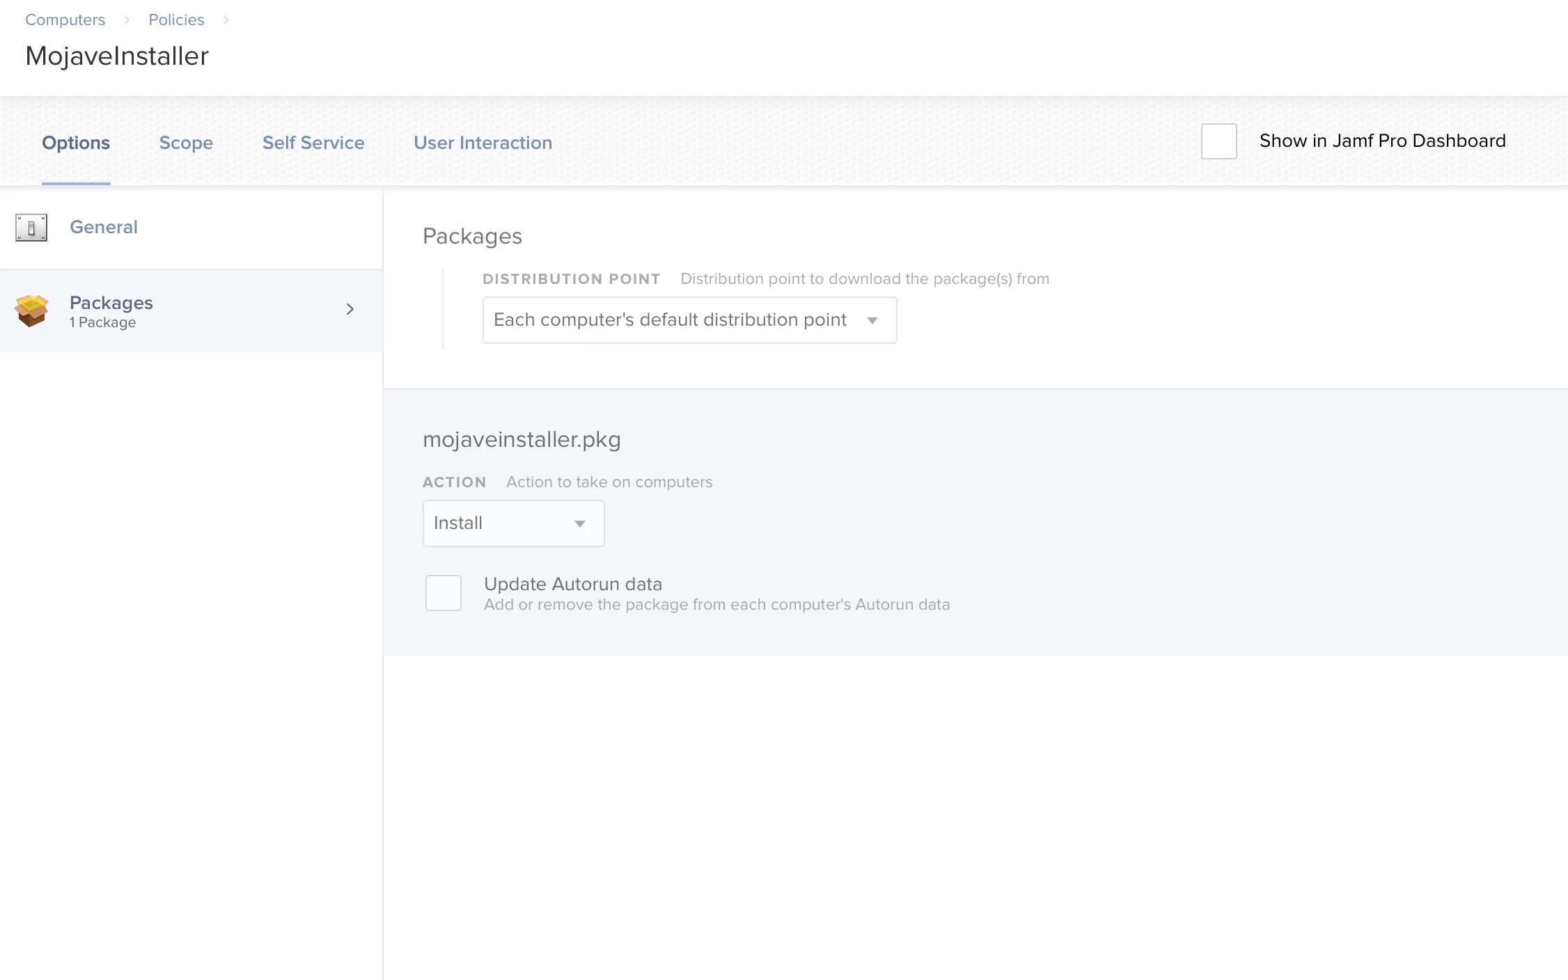The image size is (1568, 980).
Task: Open the Distribution Point dropdown
Action: pyautogui.click(x=689, y=320)
